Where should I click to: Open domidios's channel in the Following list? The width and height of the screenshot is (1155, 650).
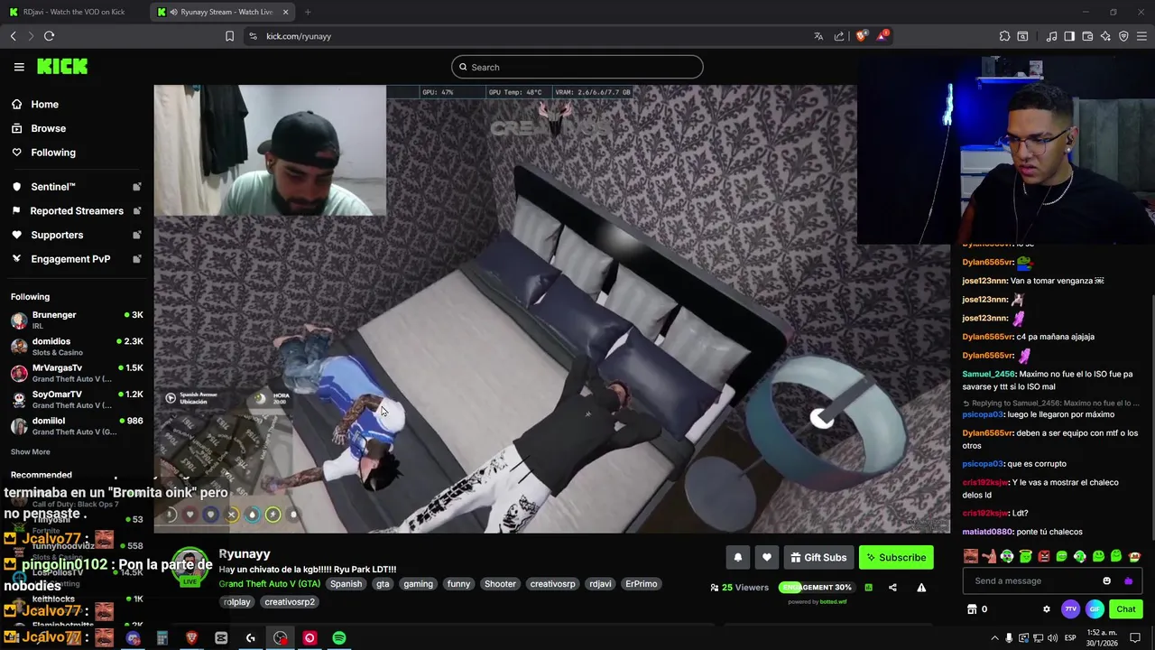click(77, 347)
